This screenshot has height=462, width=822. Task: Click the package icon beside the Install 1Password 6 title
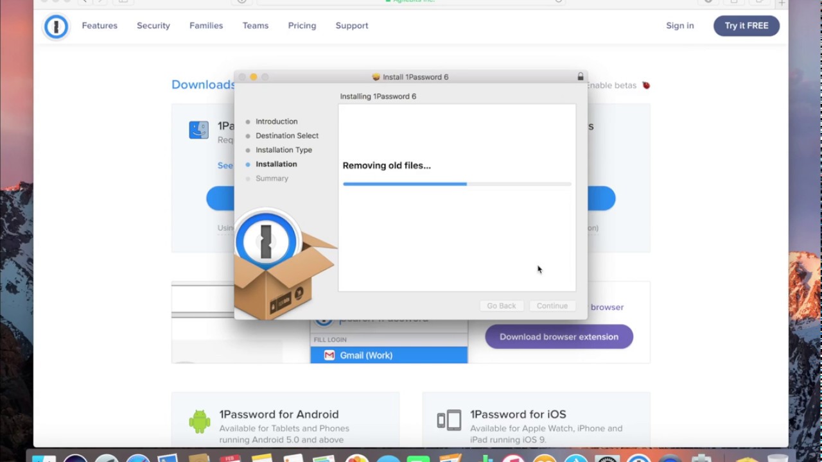(x=376, y=77)
